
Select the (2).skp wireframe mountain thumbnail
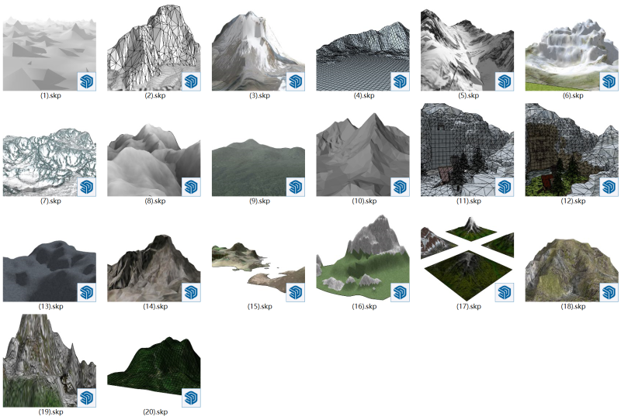154,48
